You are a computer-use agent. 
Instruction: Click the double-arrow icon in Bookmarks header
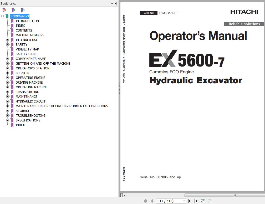(x=111, y=3)
